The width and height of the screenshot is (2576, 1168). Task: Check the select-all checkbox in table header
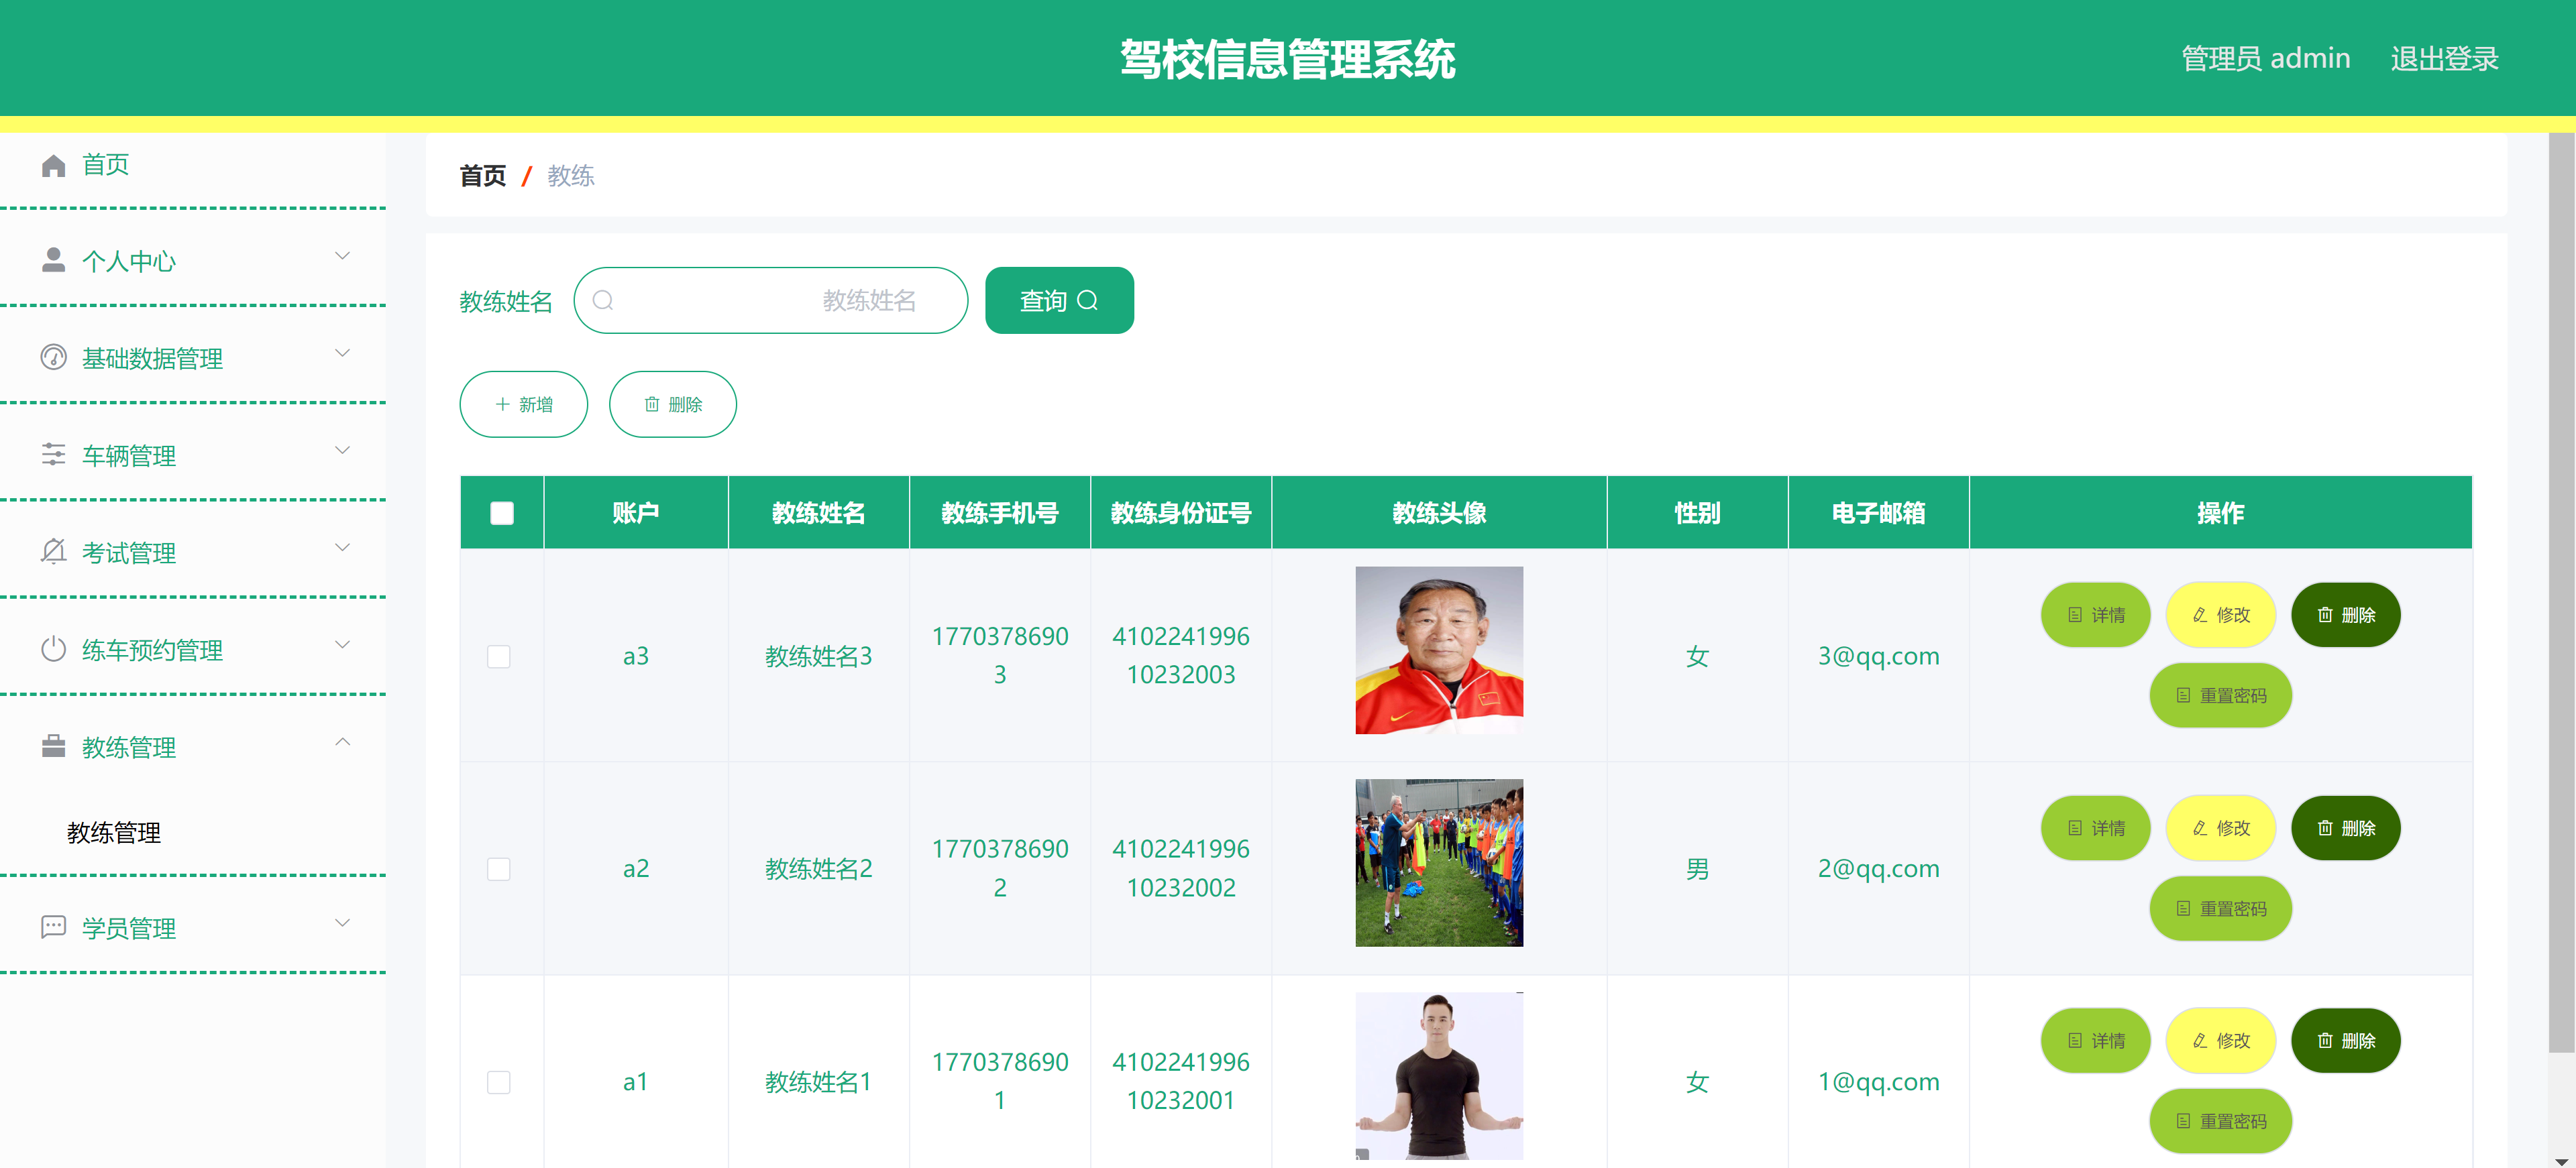[501, 512]
